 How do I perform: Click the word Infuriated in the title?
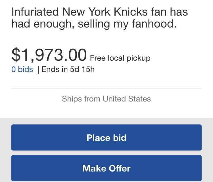(x=35, y=12)
